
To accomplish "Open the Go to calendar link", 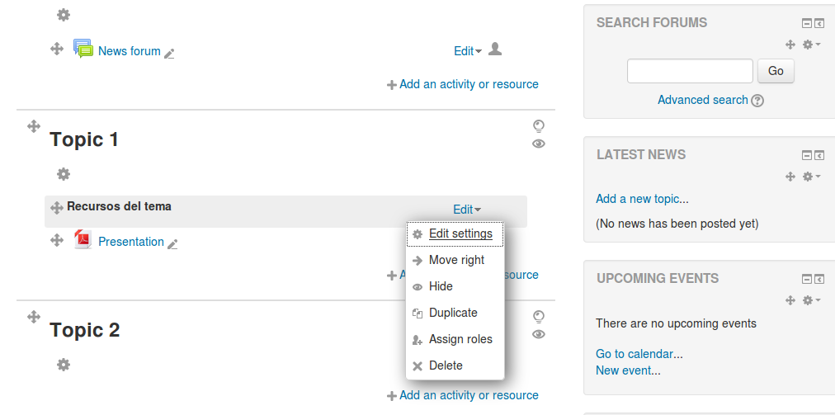I will (x=639, y=354).
